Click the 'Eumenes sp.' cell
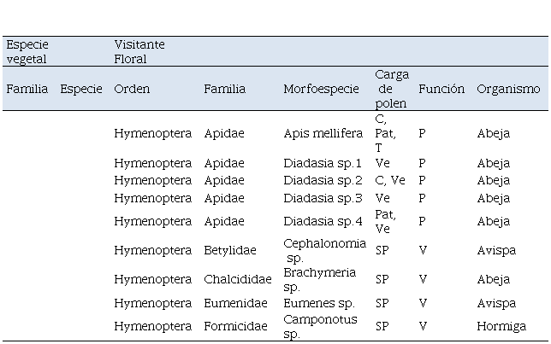551x344 pixels. pos(319,303)
